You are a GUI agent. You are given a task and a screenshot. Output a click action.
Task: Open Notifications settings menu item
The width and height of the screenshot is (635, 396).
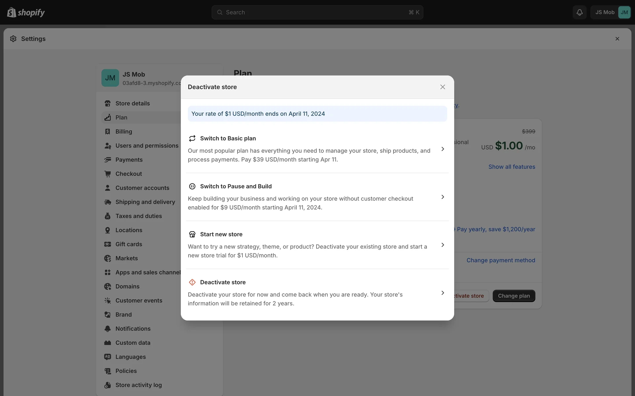(133, 329)
